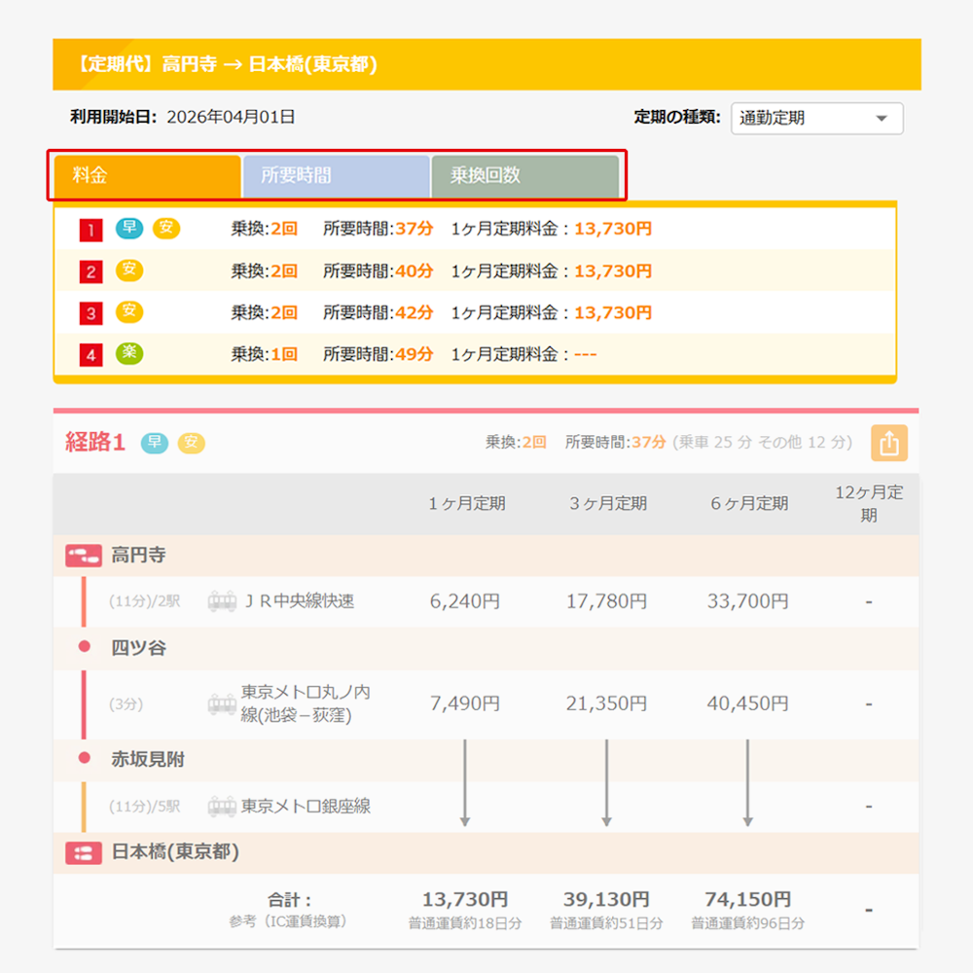Click the red number badge 1
The image size is (973, 973).
(x=92, y=231)
